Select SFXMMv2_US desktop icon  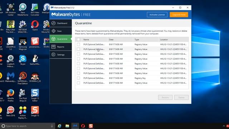click(35, 77)
